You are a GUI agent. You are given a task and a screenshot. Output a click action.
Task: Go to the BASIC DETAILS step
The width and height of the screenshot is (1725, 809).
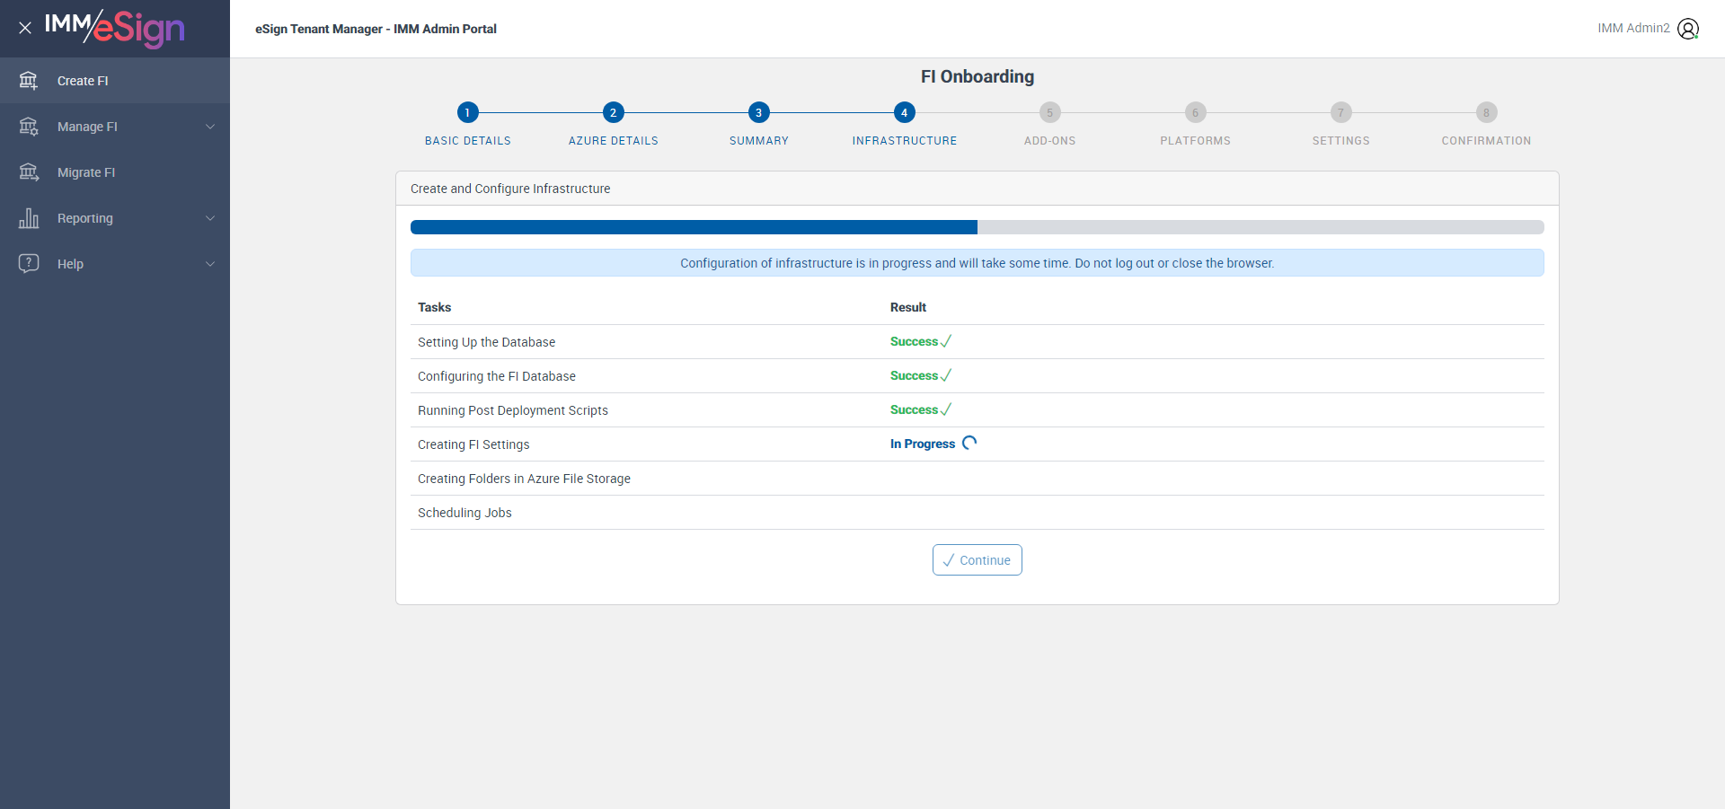pos(467,141)
